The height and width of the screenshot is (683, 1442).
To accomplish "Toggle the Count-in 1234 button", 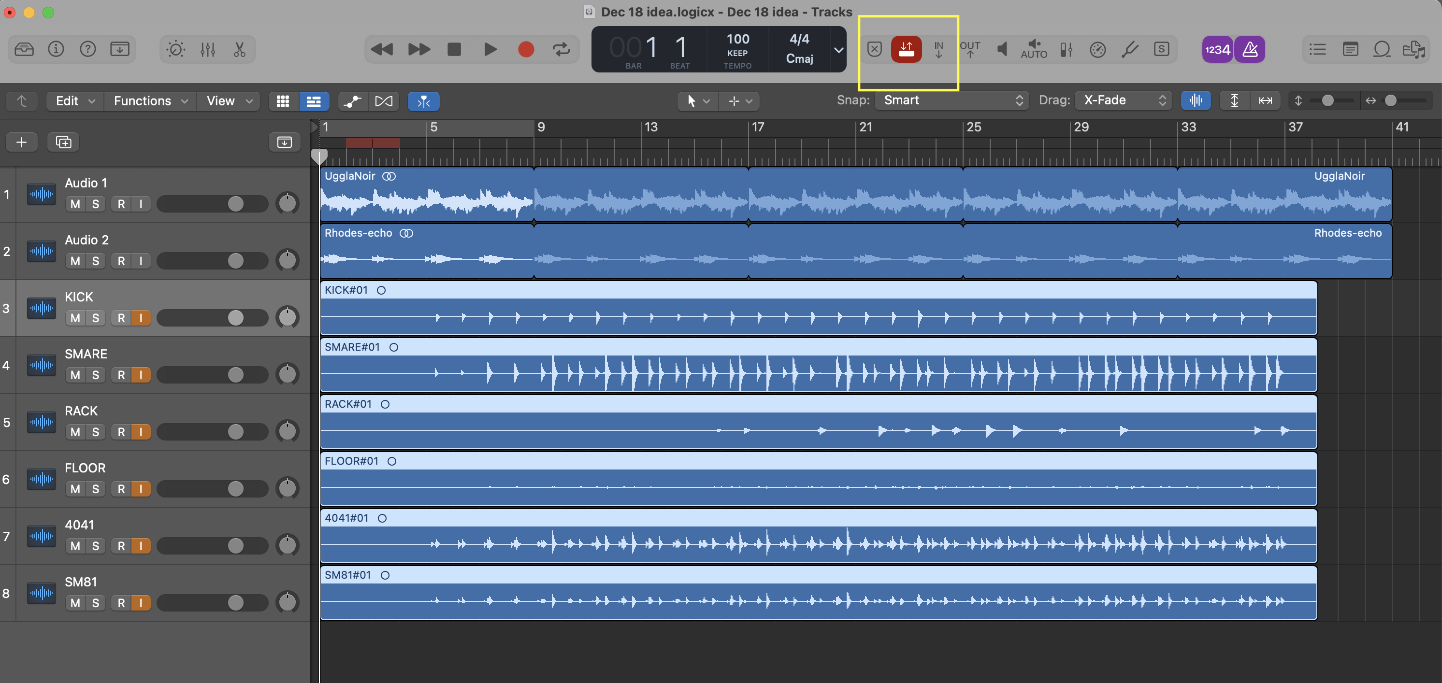I will pyautogui.click(x=1217, y=49).
